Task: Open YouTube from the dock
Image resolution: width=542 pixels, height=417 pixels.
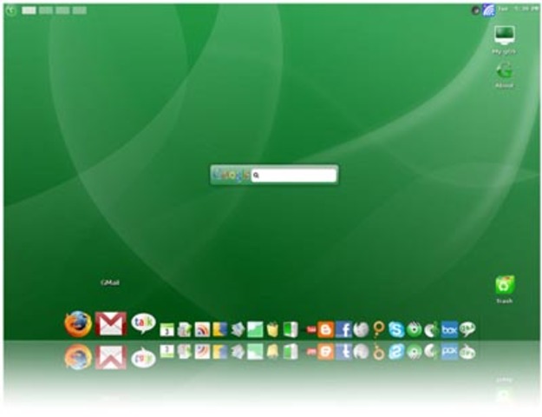Action: 311,330
